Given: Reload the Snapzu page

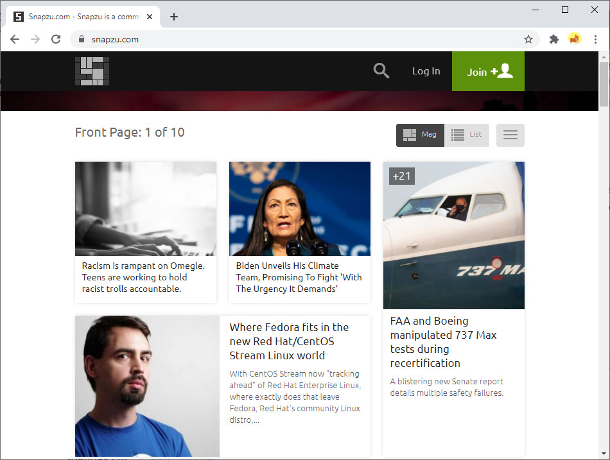Looking at the screenshot, I should (56, 39).
